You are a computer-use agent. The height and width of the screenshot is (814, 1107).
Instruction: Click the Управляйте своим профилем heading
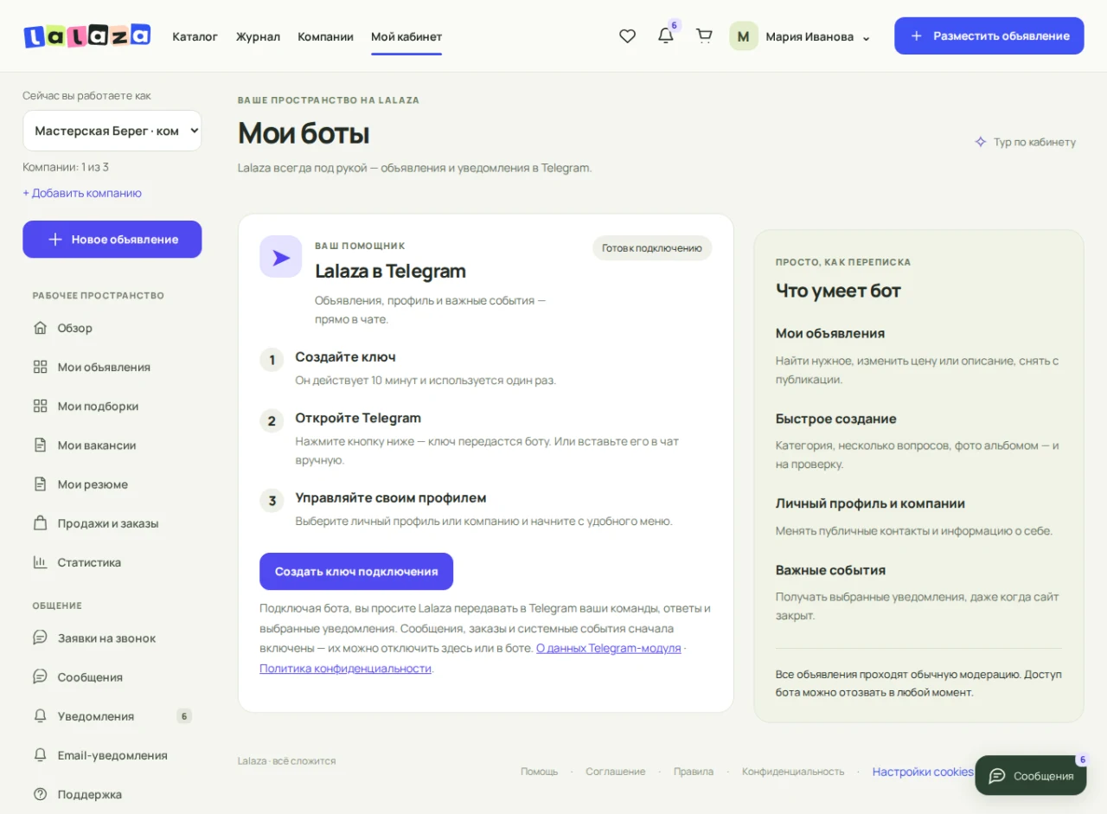pos(391,498)
